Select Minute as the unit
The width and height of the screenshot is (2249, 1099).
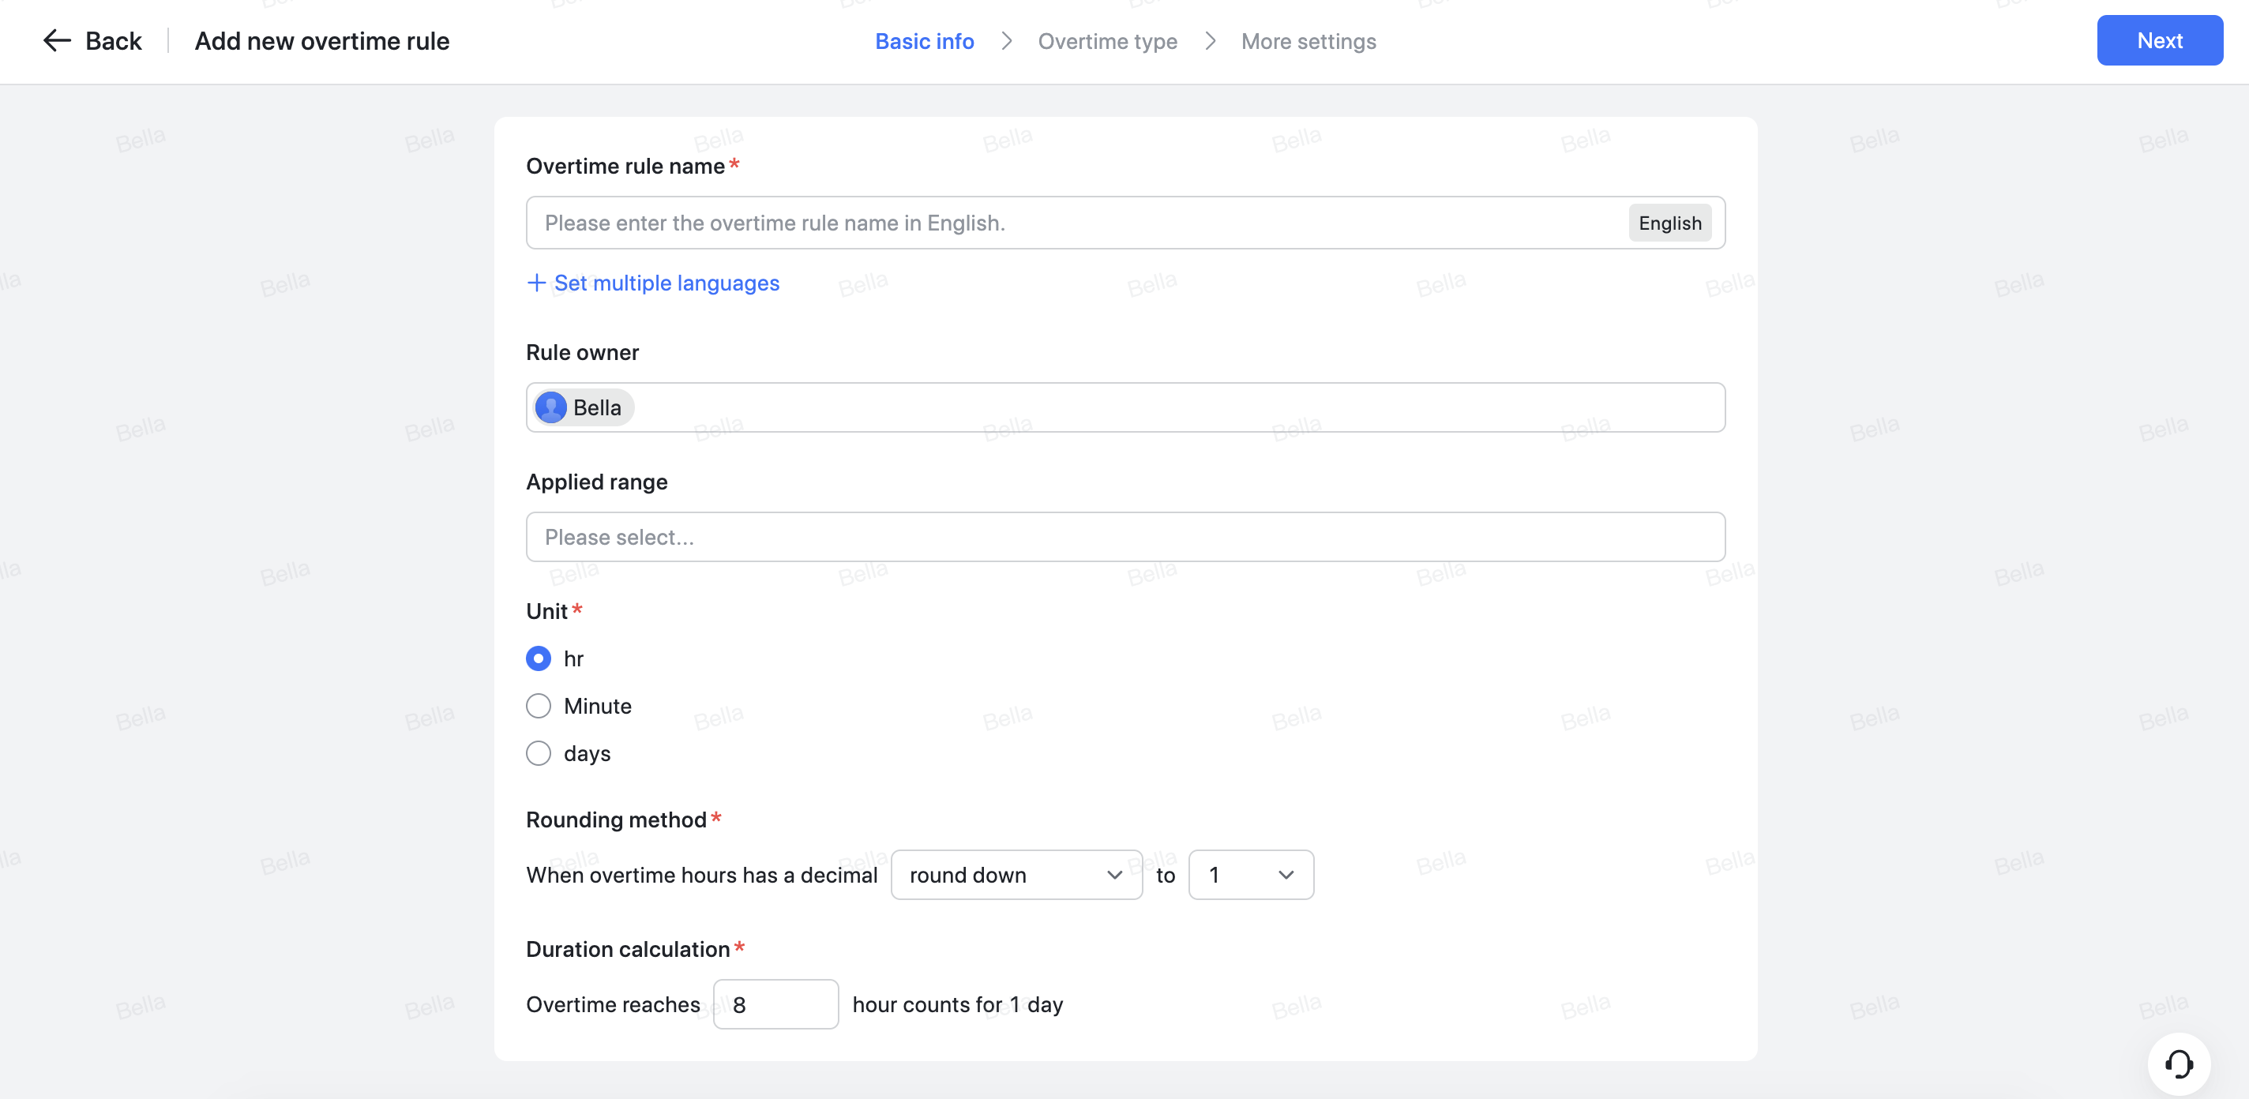538,705
